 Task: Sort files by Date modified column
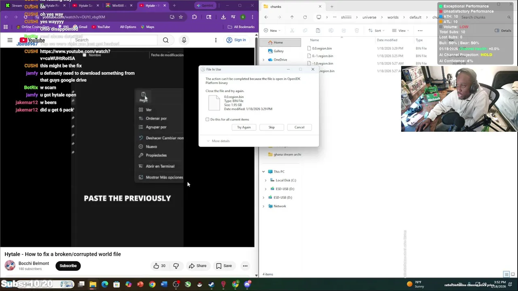pos(387,40)
